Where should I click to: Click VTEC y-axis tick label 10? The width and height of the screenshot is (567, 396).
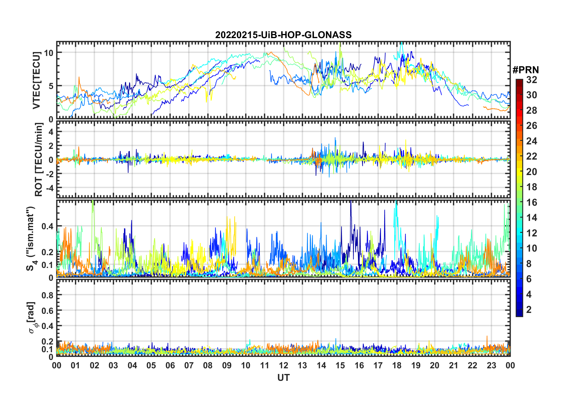pos(49,53)
